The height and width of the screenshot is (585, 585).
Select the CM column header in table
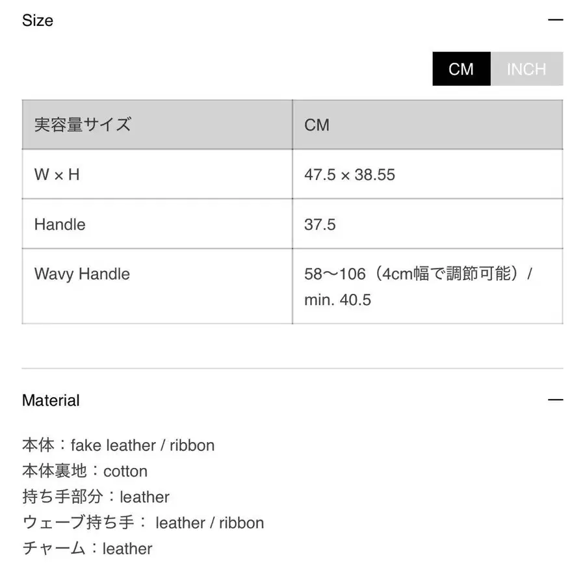coord(317,125)
